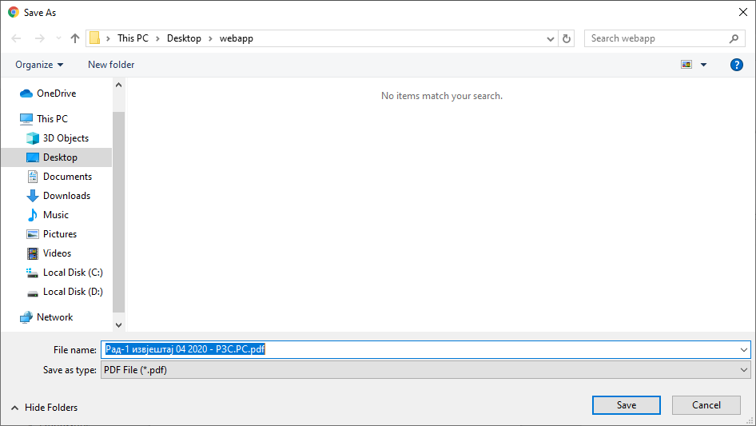This screenshot has width=756, height=426.
Task: Select the Downloads arrow icon
Action: [33, 196]
